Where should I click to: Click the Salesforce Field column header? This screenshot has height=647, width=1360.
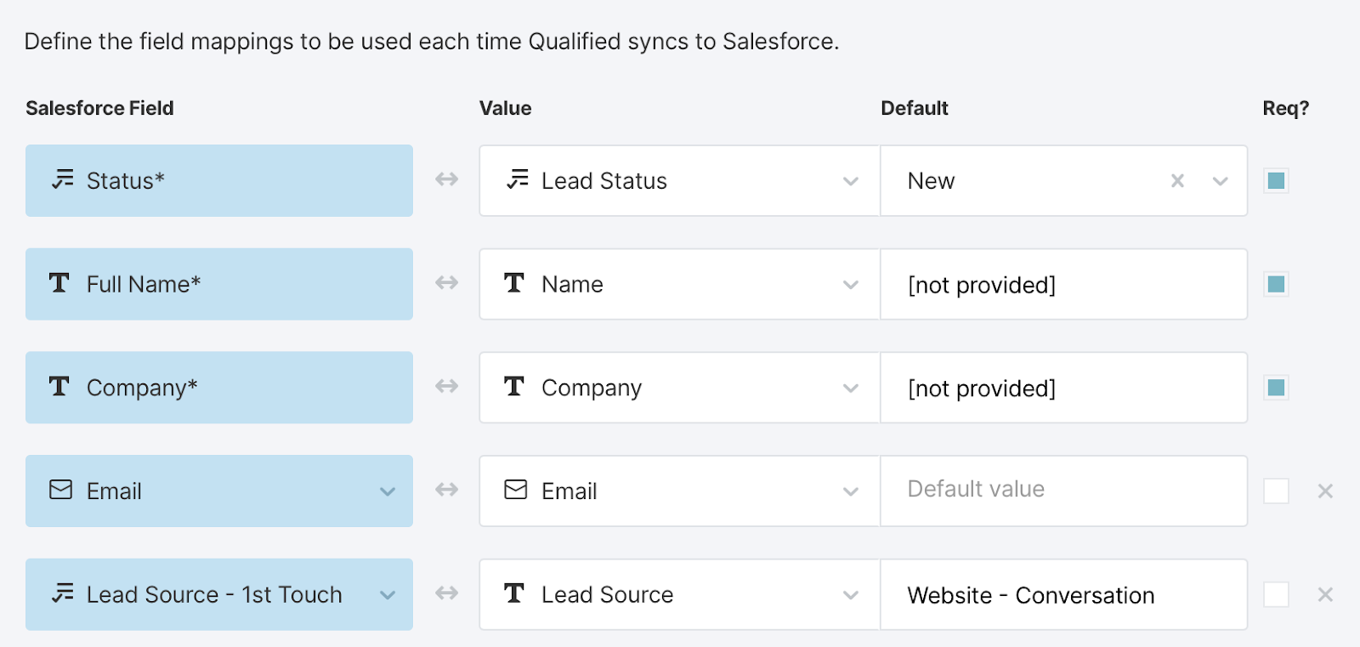click(x=99, y=108)
